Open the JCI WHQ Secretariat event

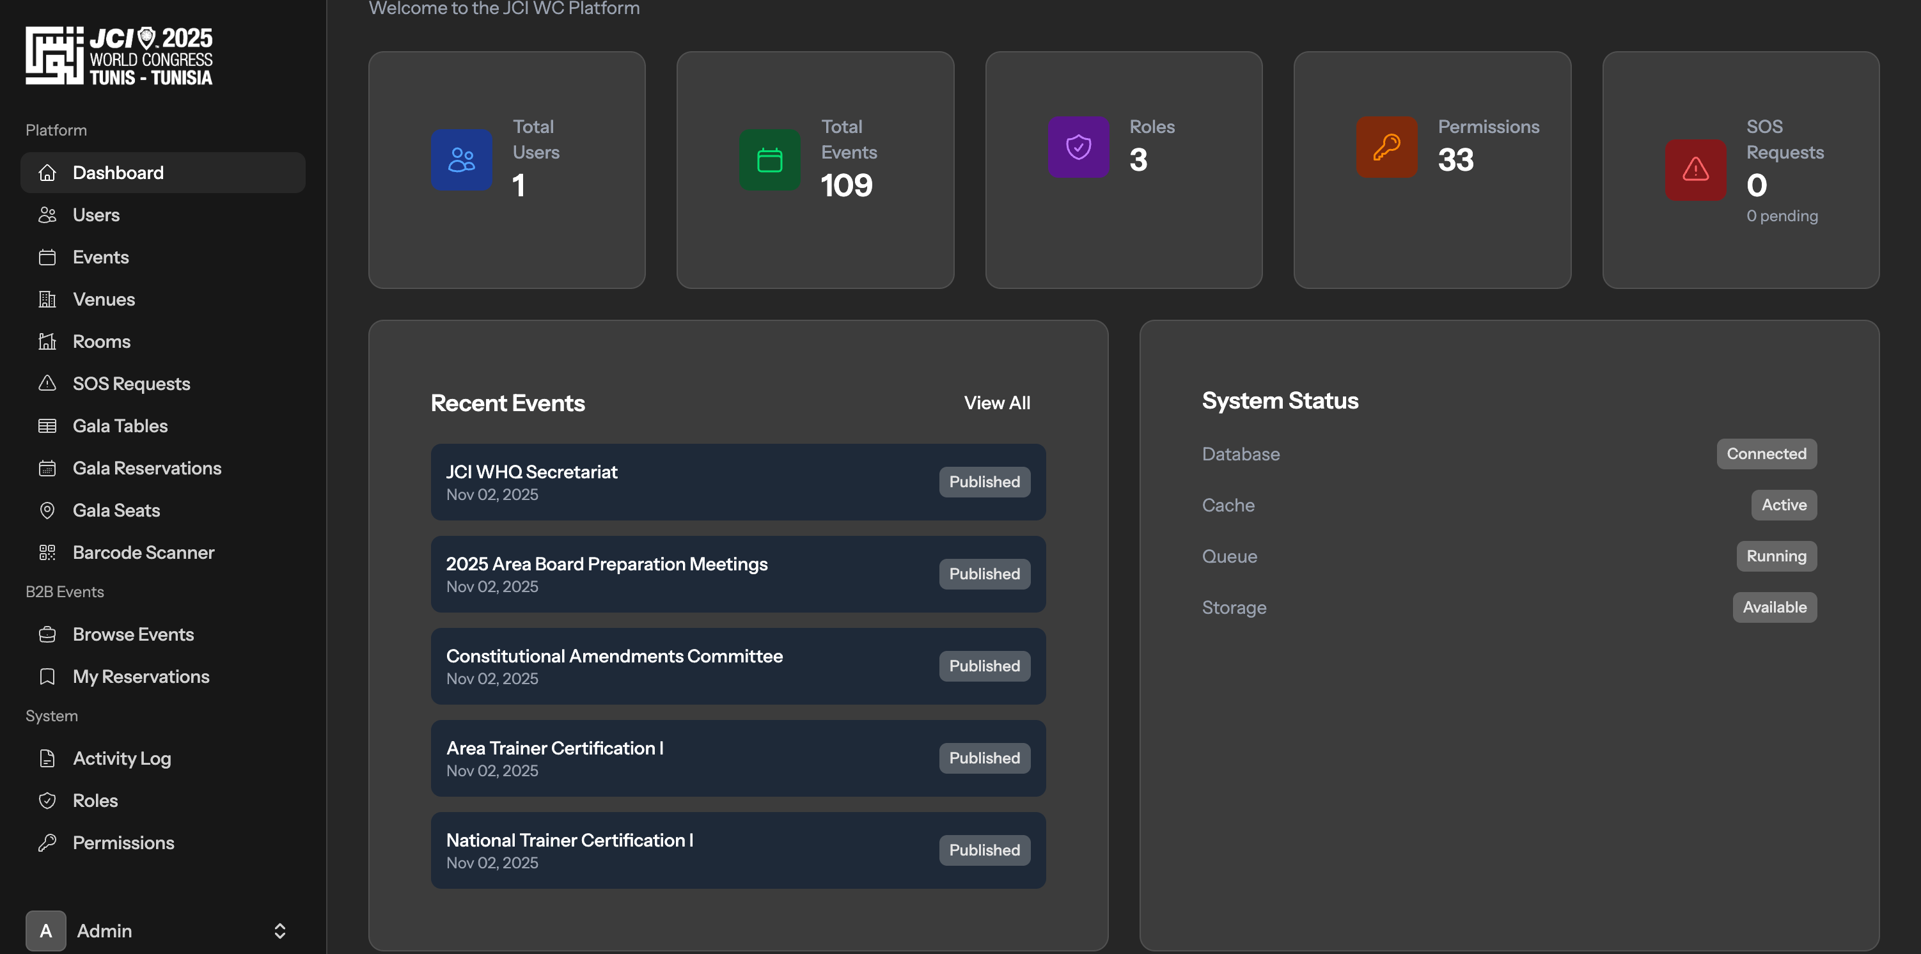coord(738,482)
